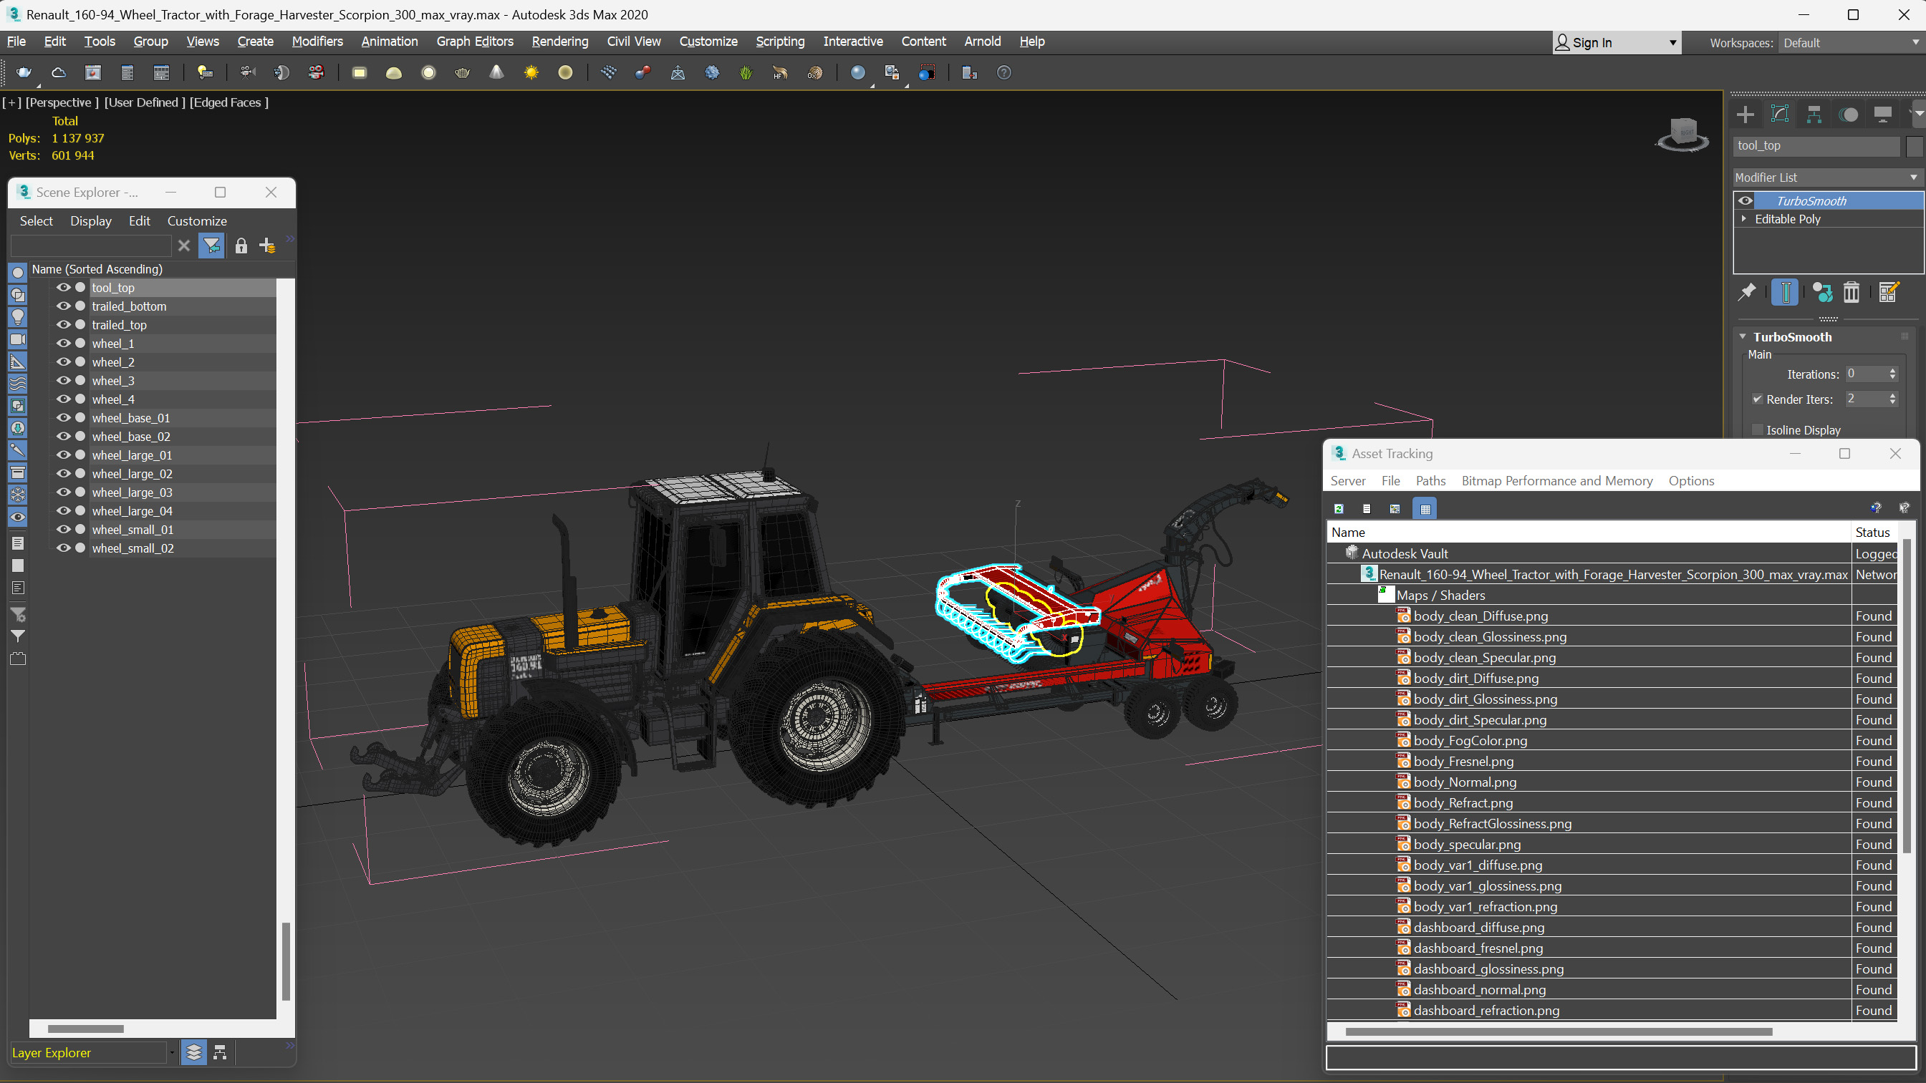
Task: Open the Modifiers menu
Action: point(317,42)
